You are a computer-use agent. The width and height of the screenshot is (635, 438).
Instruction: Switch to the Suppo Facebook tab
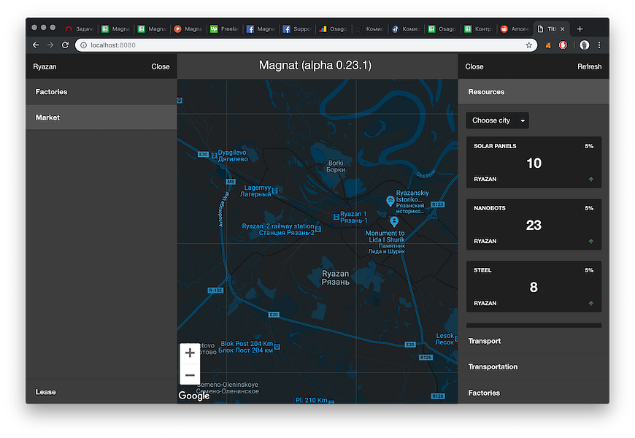pos(297,28)
